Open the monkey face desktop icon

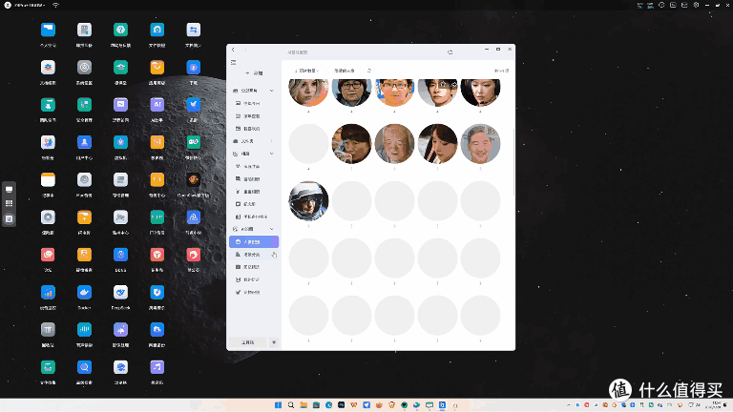(x=193, y=179)
